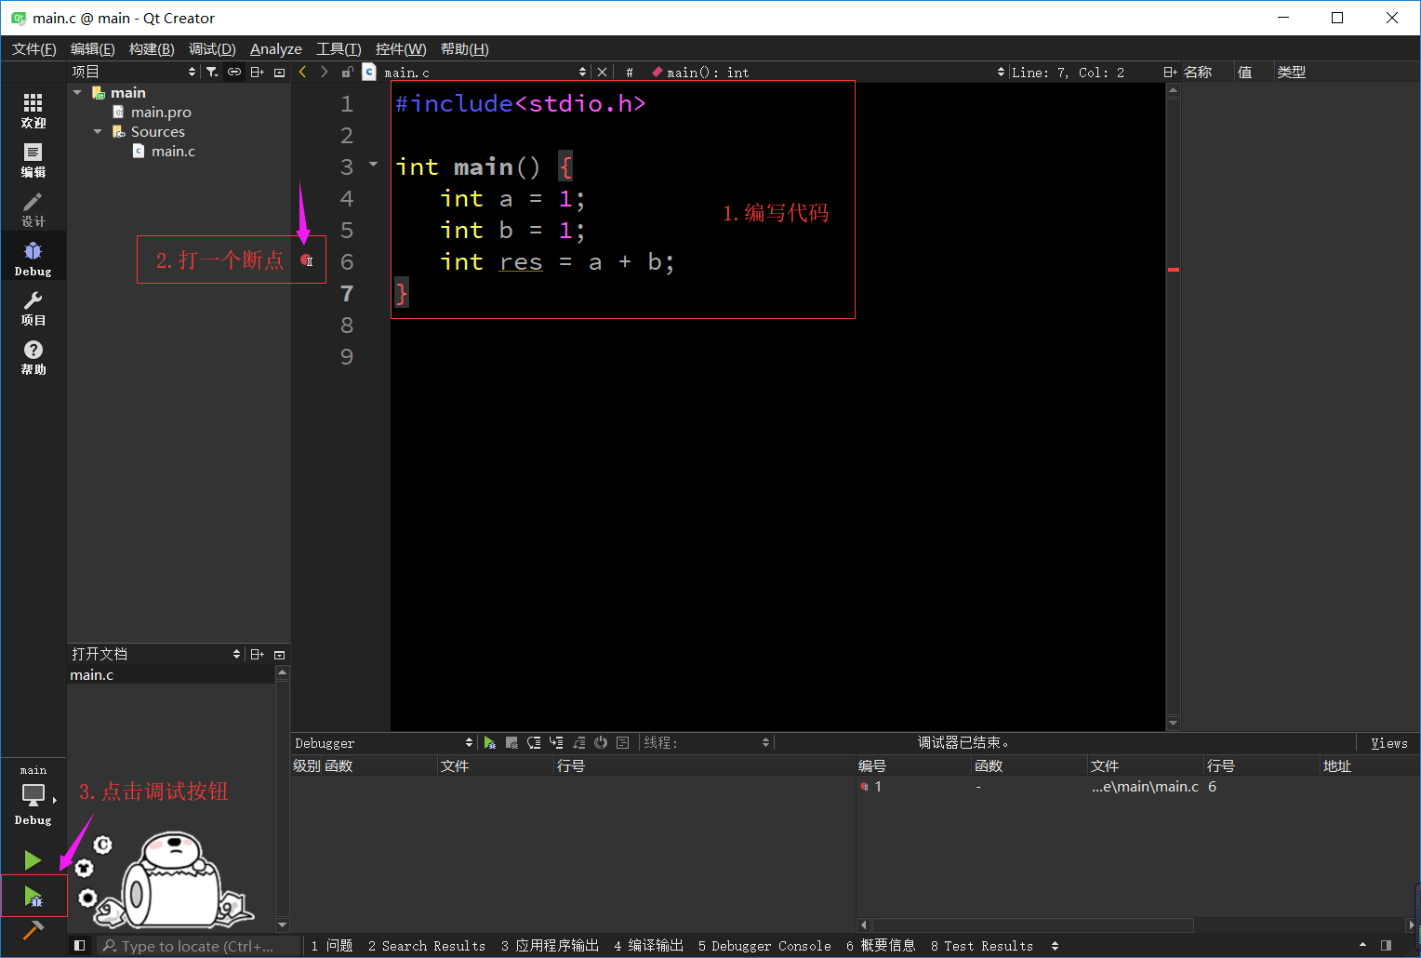Collapse the Sources folder in project tree

pyautogui.click(x=98, y=132)
